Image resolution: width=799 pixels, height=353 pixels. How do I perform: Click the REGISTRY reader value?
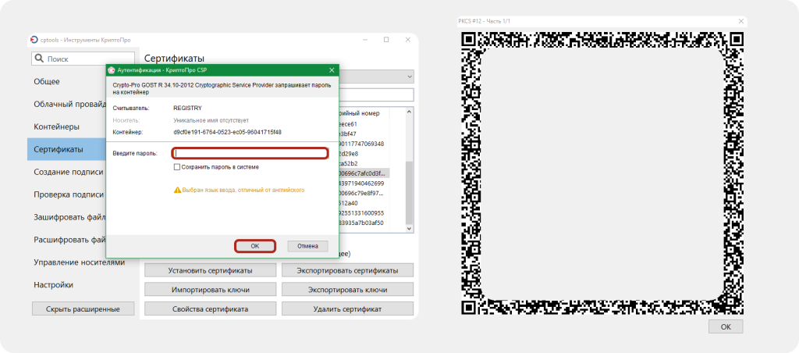pos(187,108)
